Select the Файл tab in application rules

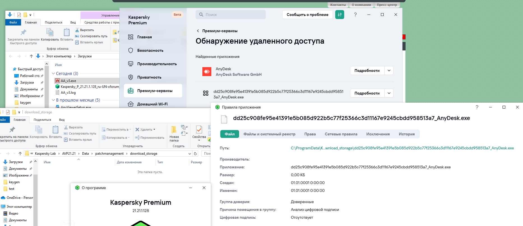(230, 134)
